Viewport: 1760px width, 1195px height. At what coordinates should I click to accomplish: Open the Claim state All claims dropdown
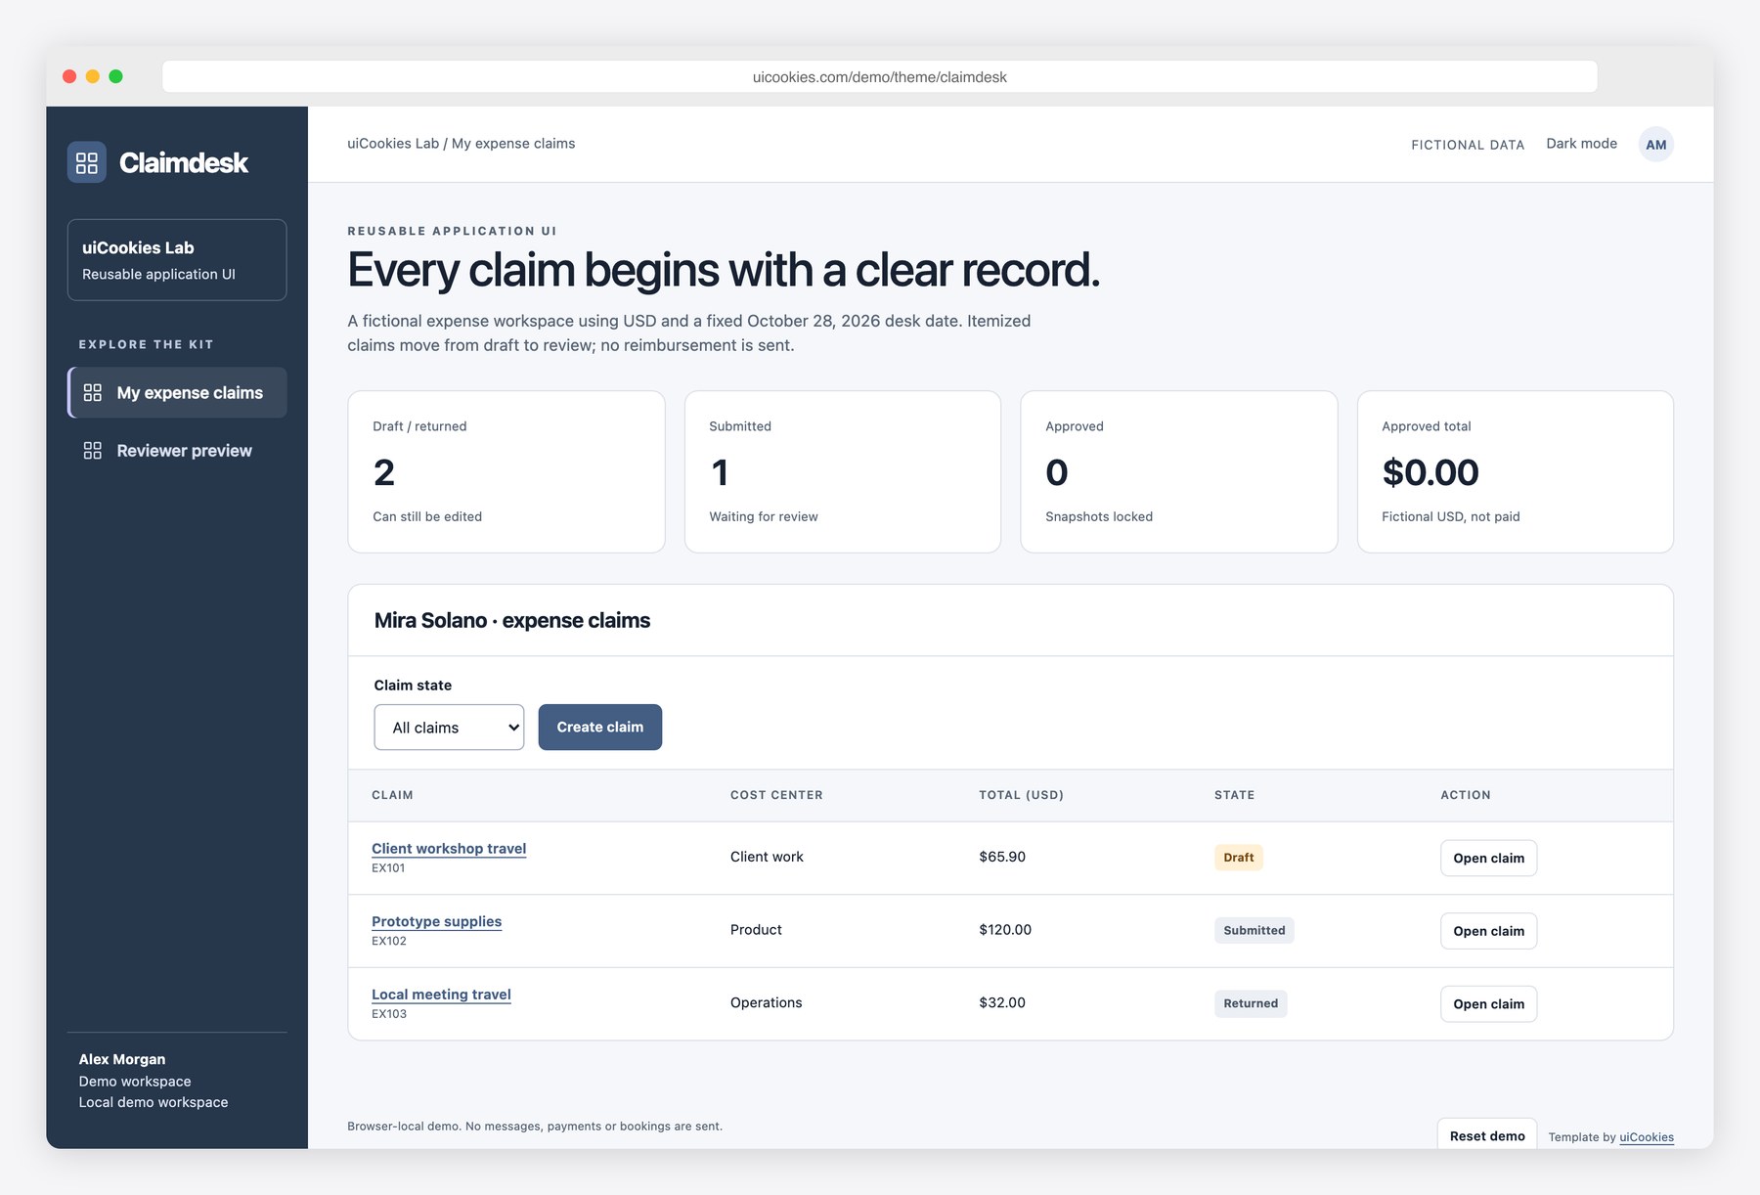[449, 728]
